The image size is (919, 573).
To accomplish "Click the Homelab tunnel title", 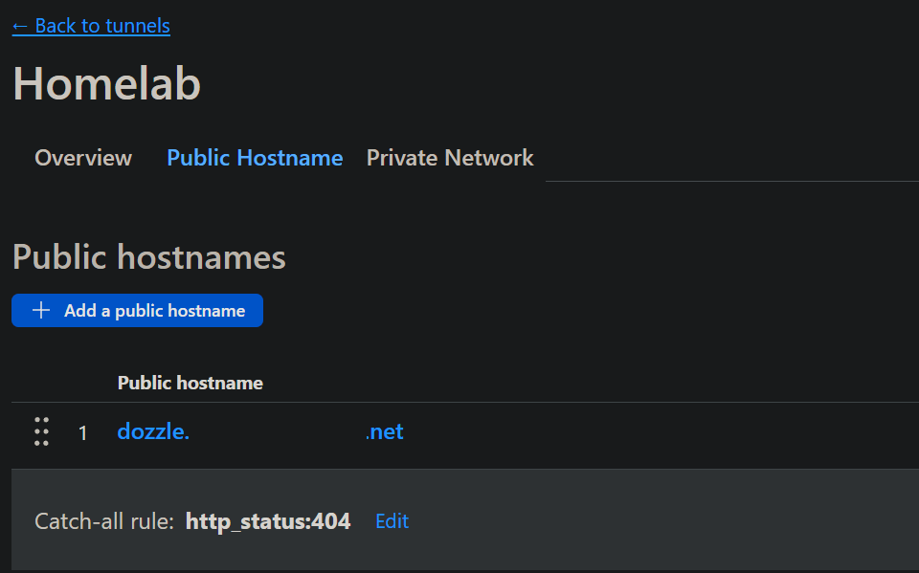I will coord(106,83).
